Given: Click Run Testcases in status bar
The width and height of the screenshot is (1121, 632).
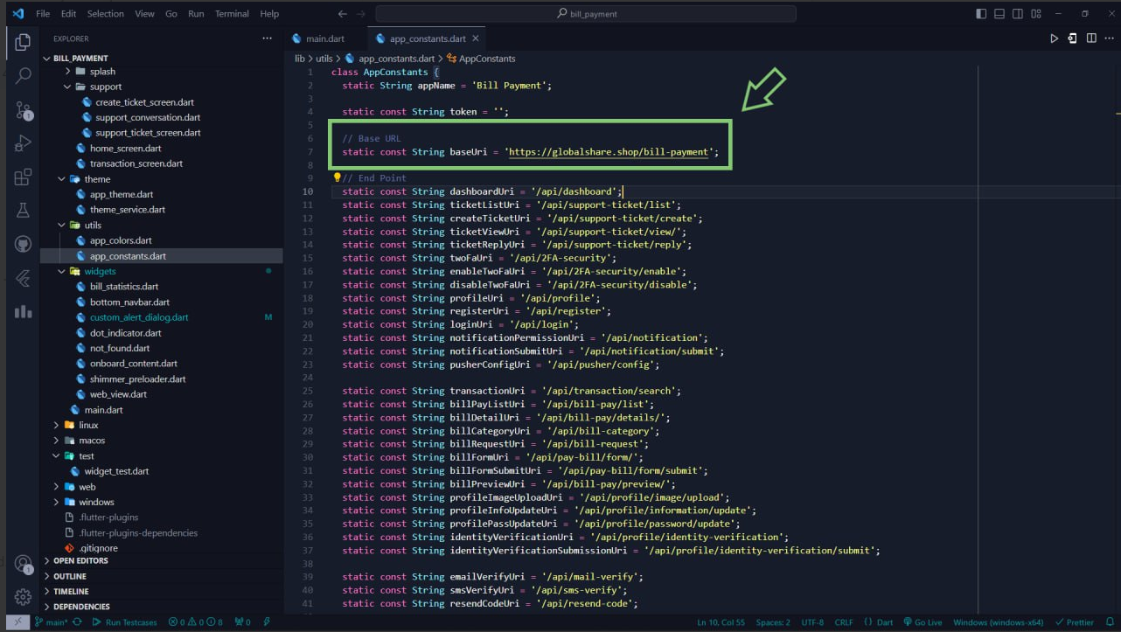Looking at the screenshot, I should click(x=125, y=622).
